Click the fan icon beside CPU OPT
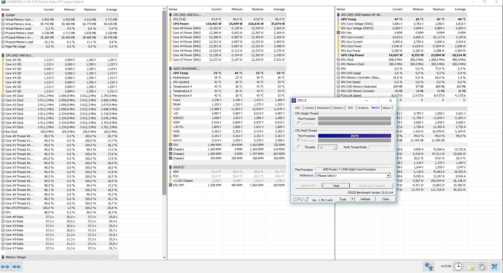This screenshot has height=273, width=503. point(170,185)
